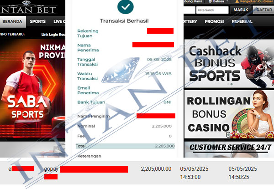274x189 pixels.
Task: Click the warning triangle icon near Pengaduan
Action: (x=237, y=1)
